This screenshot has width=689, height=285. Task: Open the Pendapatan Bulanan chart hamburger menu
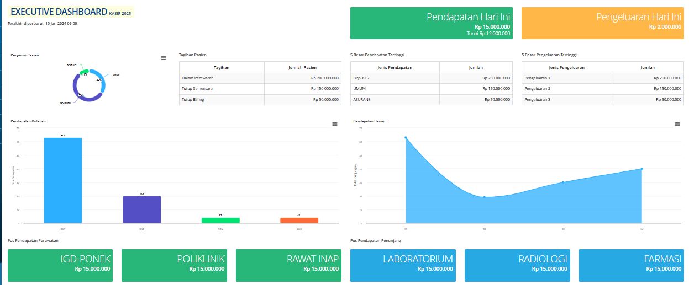335,124
